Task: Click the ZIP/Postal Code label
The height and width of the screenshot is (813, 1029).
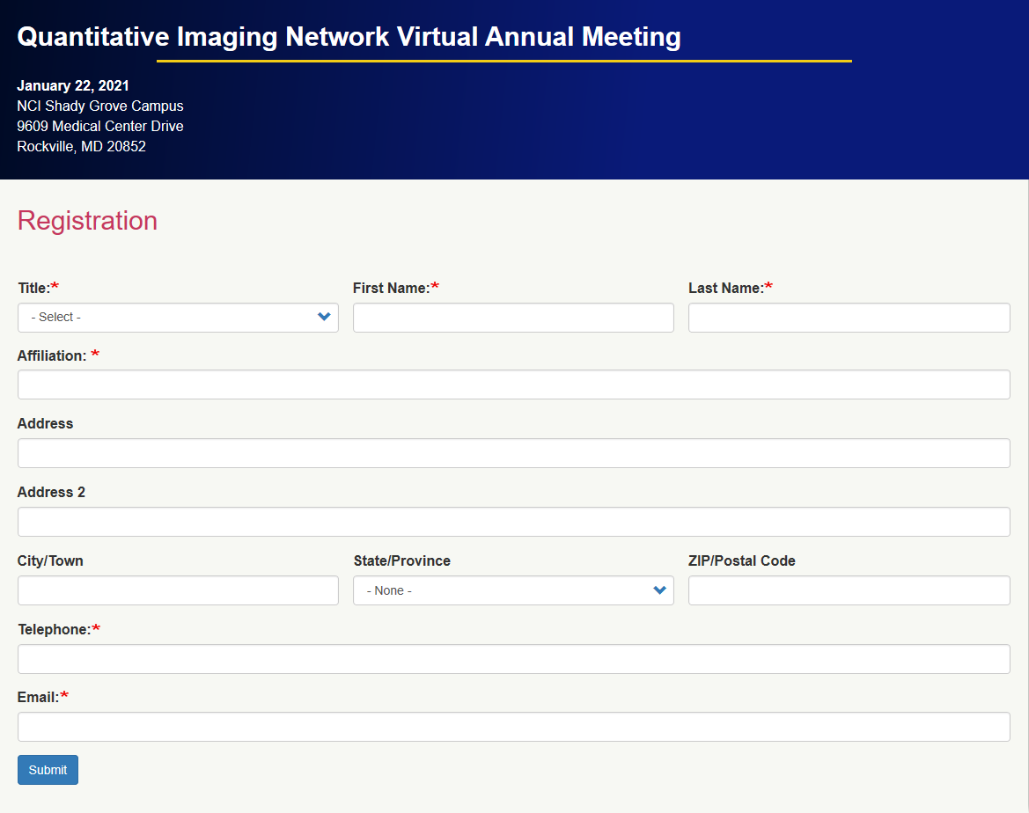Action: pos(741,561)
